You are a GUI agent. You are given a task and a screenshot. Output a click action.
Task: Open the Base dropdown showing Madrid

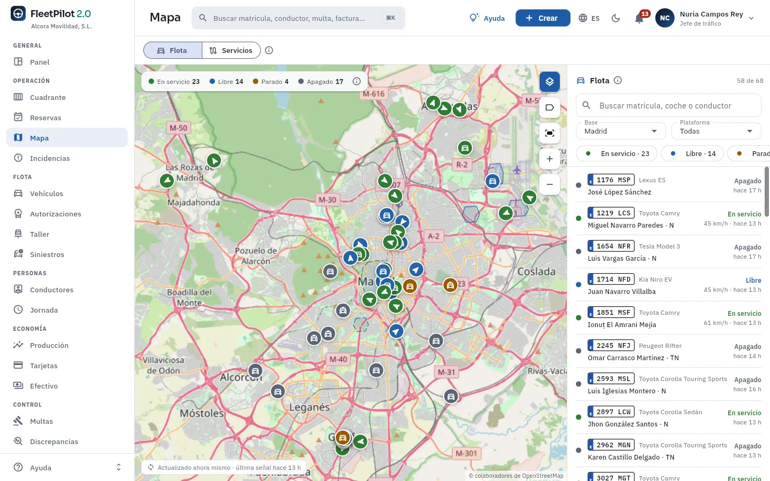click(621, 131)
